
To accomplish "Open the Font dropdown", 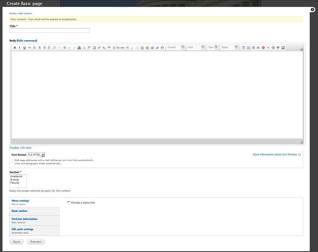I will point(196,47).
